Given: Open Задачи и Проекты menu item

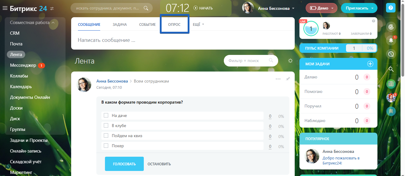Looking at the screenshot, I should pos(29,140).
